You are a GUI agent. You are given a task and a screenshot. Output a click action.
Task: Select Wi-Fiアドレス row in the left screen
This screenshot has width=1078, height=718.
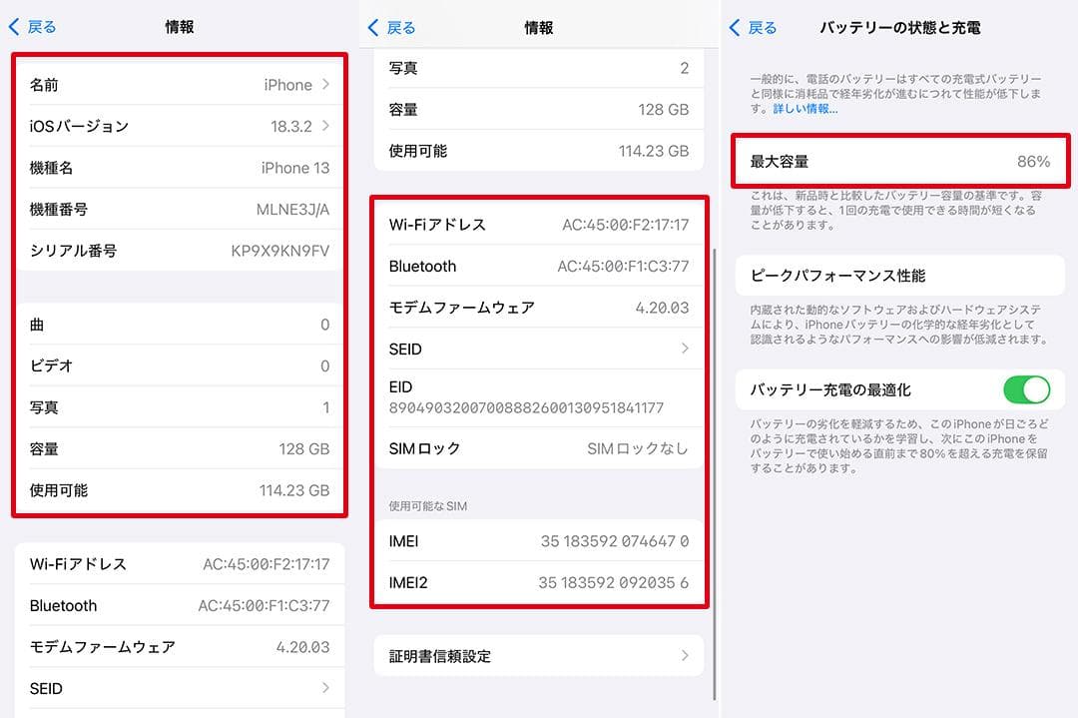coord(180,564)
